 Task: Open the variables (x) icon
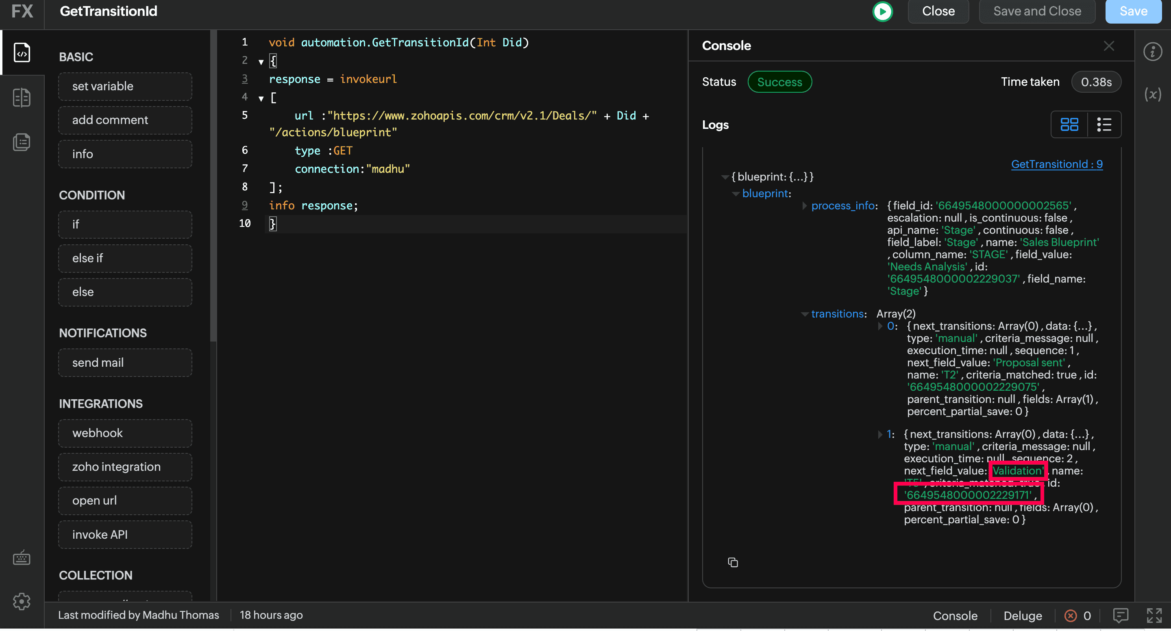1152,95
